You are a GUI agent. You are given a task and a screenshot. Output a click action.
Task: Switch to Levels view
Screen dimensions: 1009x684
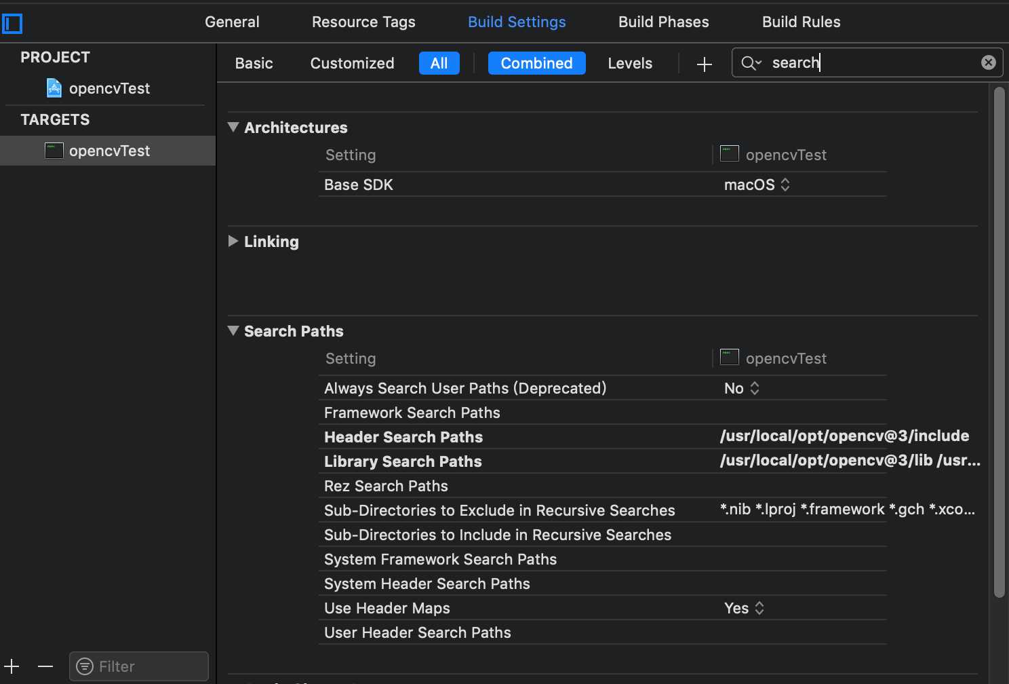coord(630,63)
